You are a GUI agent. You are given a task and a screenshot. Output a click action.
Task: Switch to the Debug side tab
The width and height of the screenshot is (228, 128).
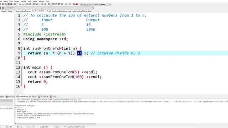tap(10, 11)
